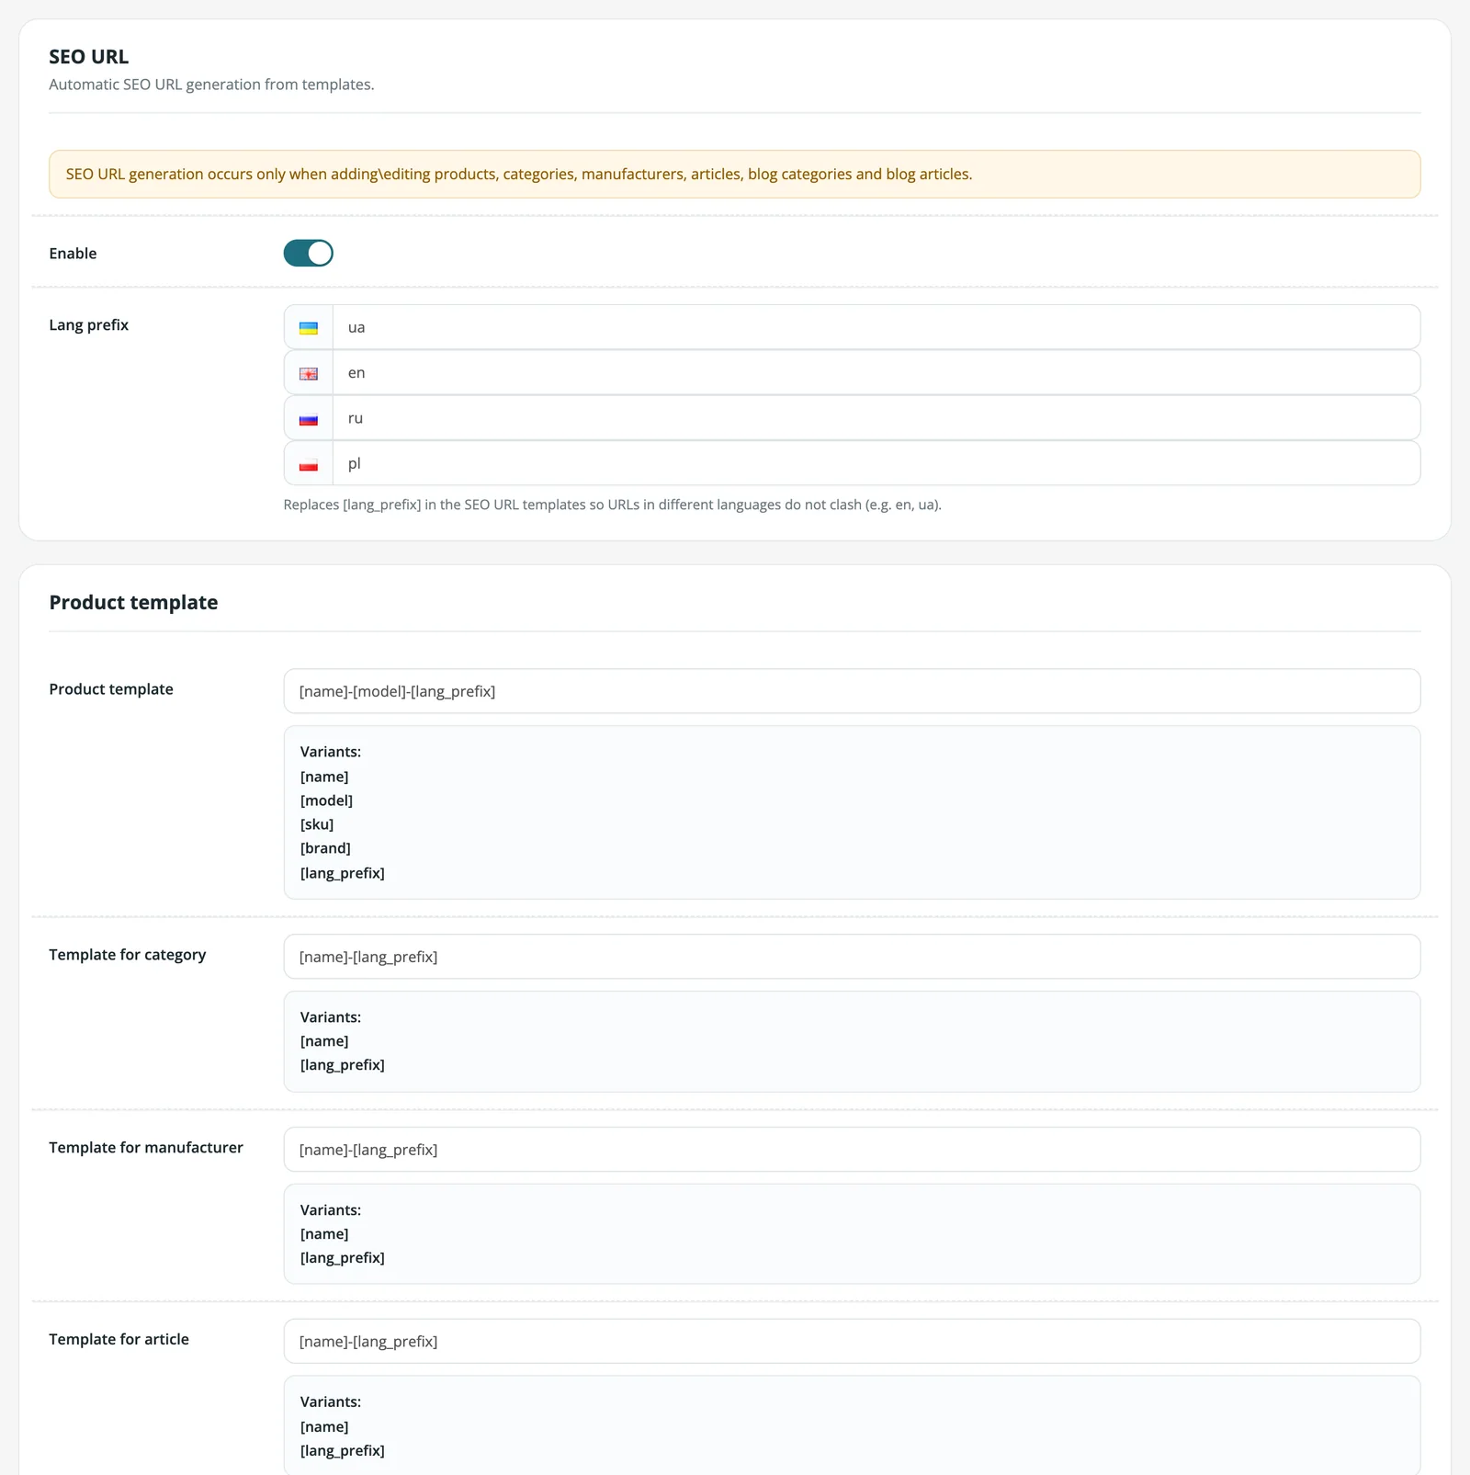Toggle the Enable SEO URL switch
The image size is (1470, 1475).
click(308, 253)
